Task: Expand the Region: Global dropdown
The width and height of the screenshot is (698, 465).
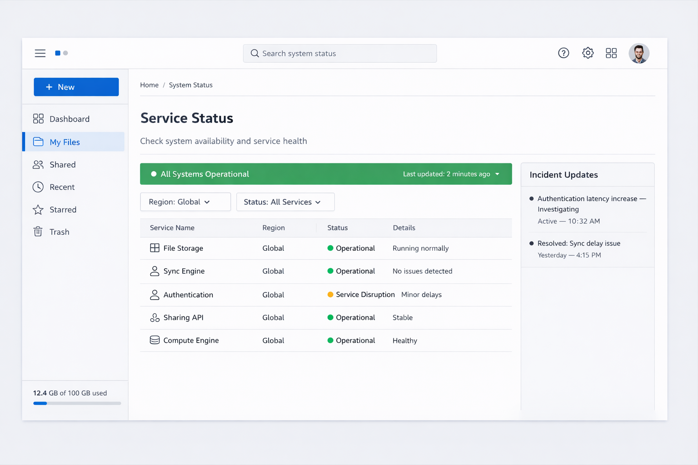Action: pos(185,202)
